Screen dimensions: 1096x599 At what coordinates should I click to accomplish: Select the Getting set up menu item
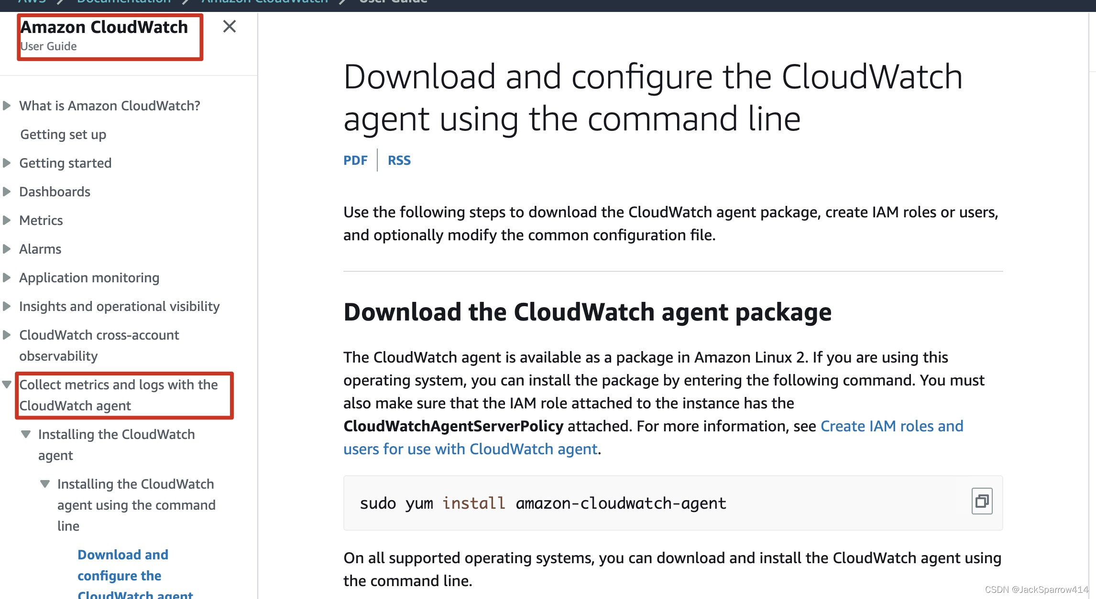[x=63, y=134]
